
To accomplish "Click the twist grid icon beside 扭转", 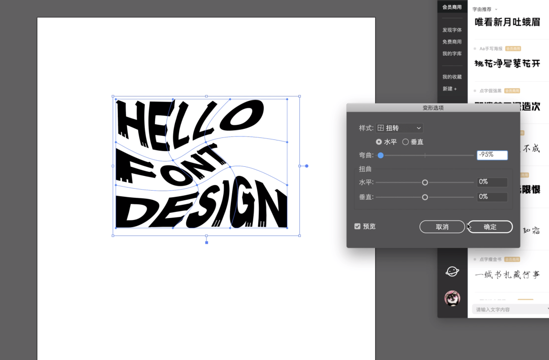I will pos(380,128).
